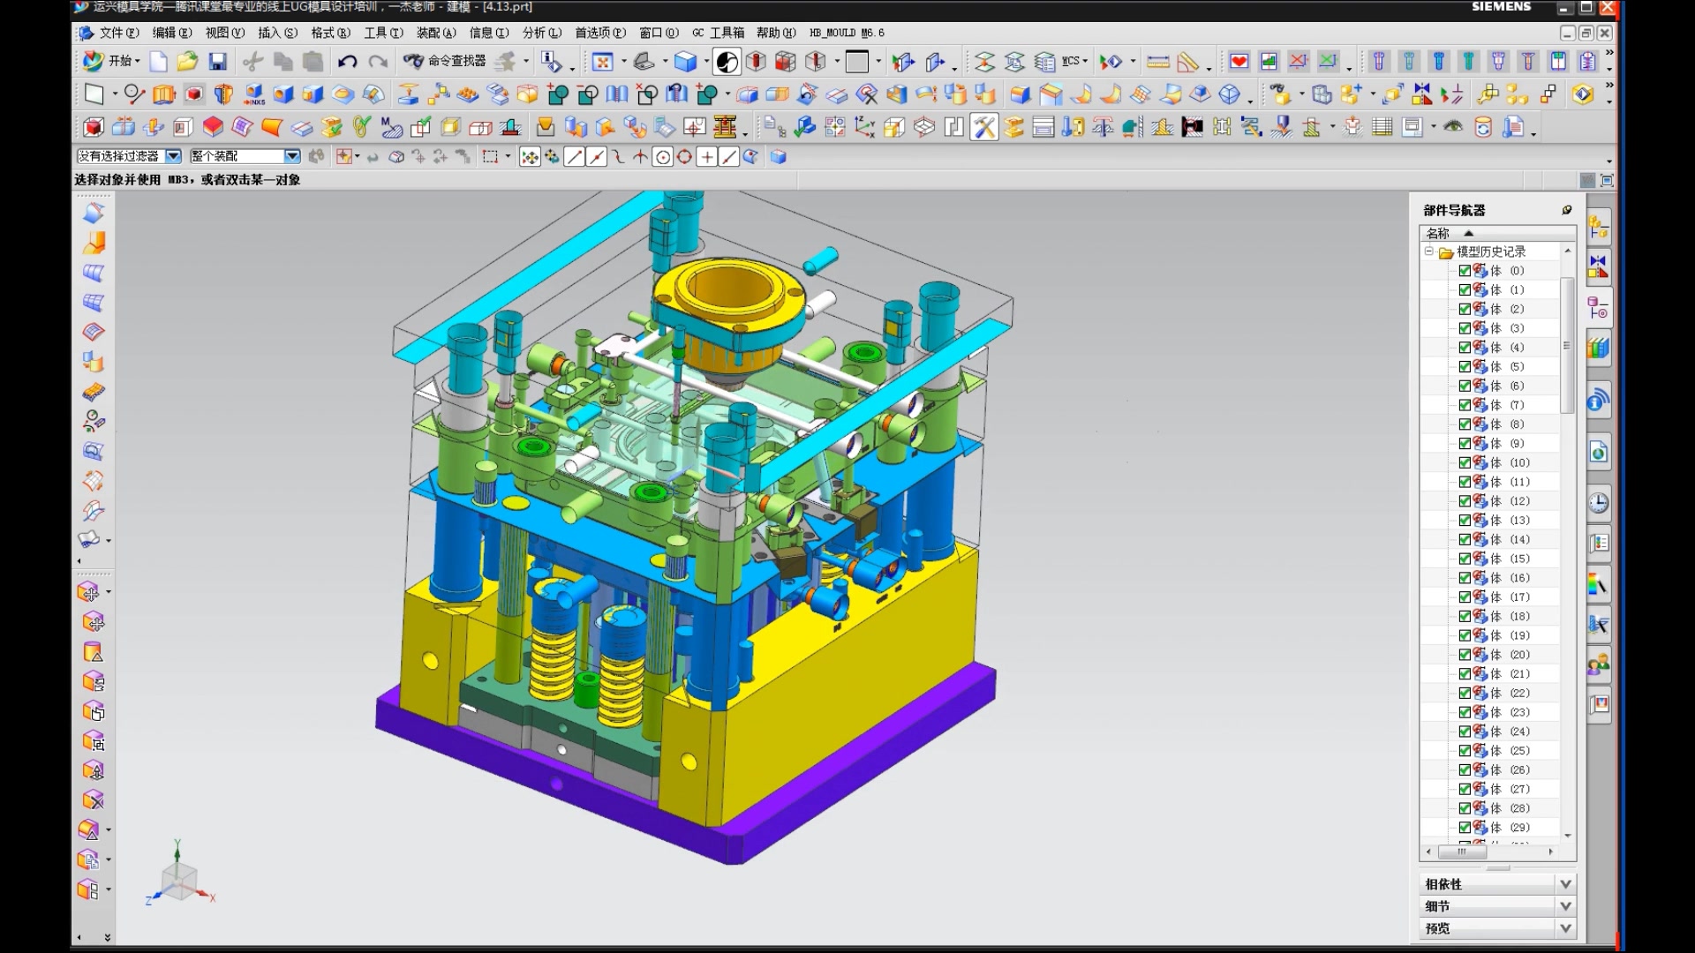Click the Undo arrow icon
1695x953 pixels.
pos(347,61)
